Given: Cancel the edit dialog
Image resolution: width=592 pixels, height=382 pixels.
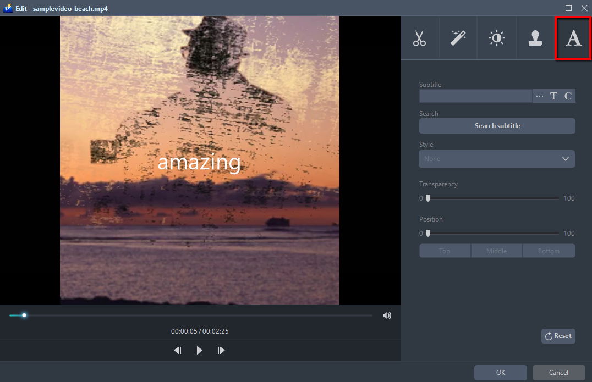Looking at the screenshot, I should click(x=558, y=373).
